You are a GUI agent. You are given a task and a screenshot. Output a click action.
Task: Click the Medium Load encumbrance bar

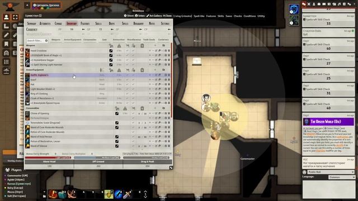pos(97,157)
